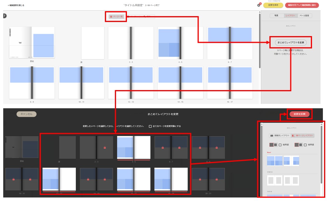Switch to the ページ一覧 page list view
The width and height of the screenshot is (327, 201).
coord(116,16)
